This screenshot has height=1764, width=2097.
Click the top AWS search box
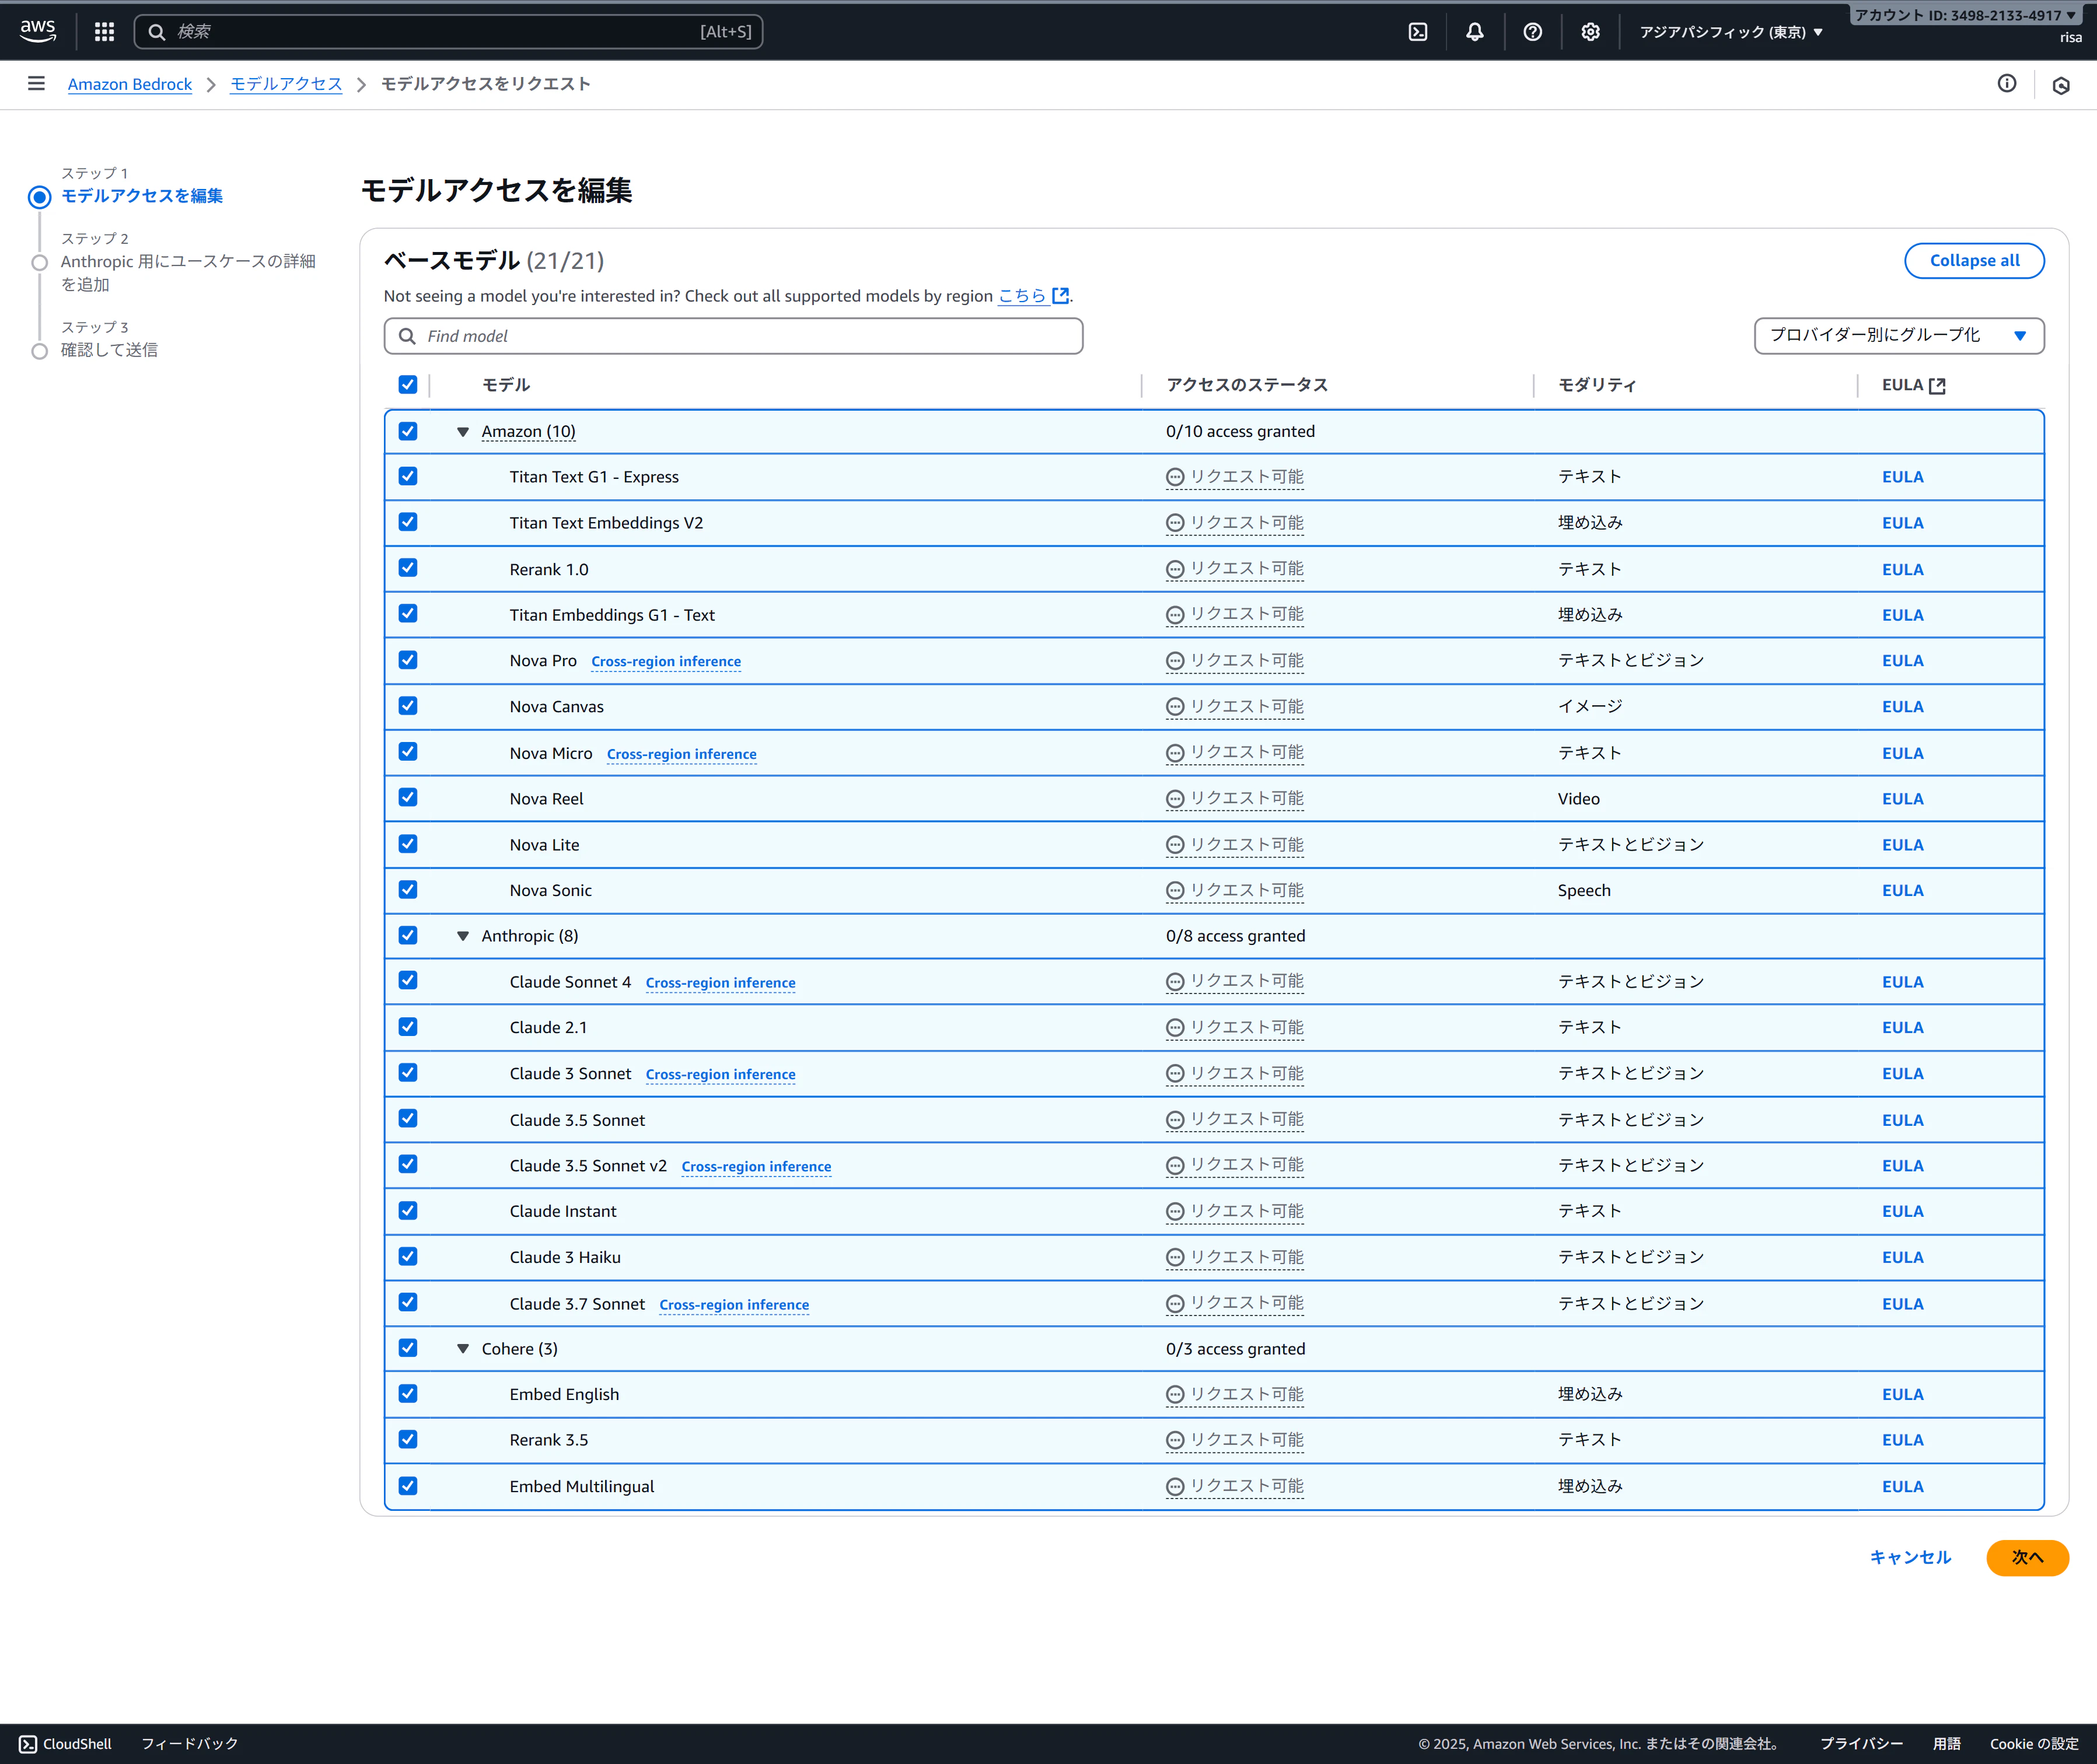tap(448, 32)
